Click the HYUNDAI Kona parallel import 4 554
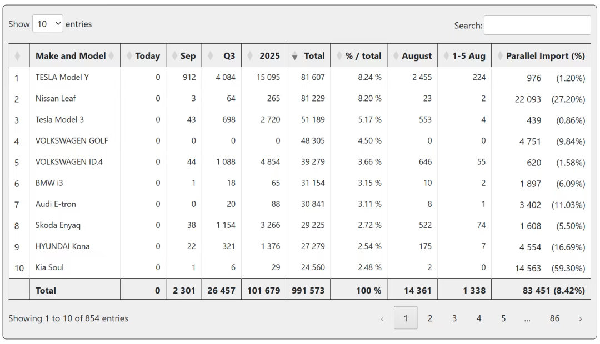Screen dimensions: 600x344 pyautogui.click(x=530, y=247)
